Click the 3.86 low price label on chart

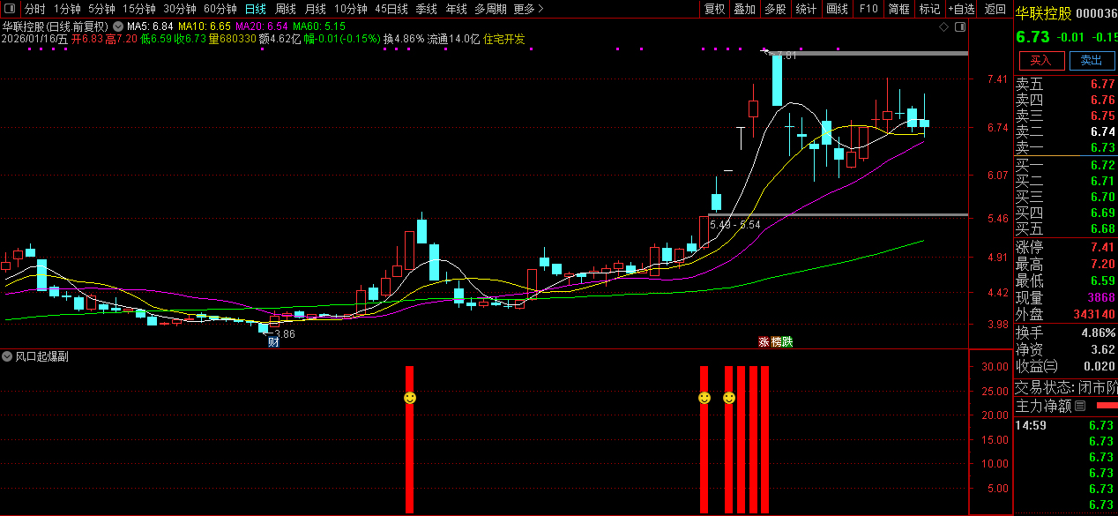pos(284,333)
